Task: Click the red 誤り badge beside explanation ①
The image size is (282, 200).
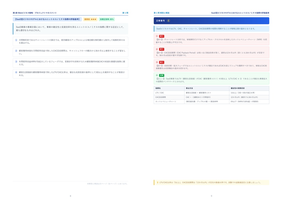Action: coord(161,36)
